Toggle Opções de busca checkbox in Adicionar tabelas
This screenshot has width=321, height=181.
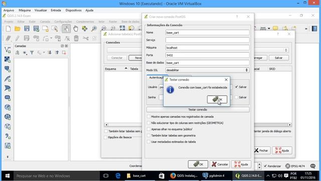106,137
